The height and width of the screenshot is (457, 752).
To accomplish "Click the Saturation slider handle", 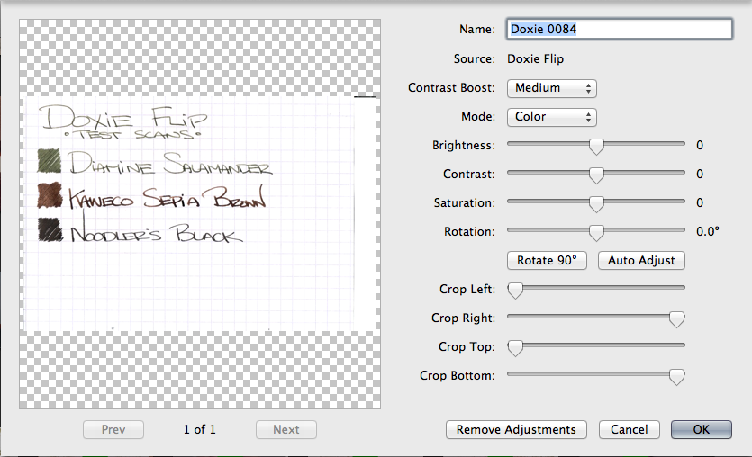I will click(x=595, y=203).
